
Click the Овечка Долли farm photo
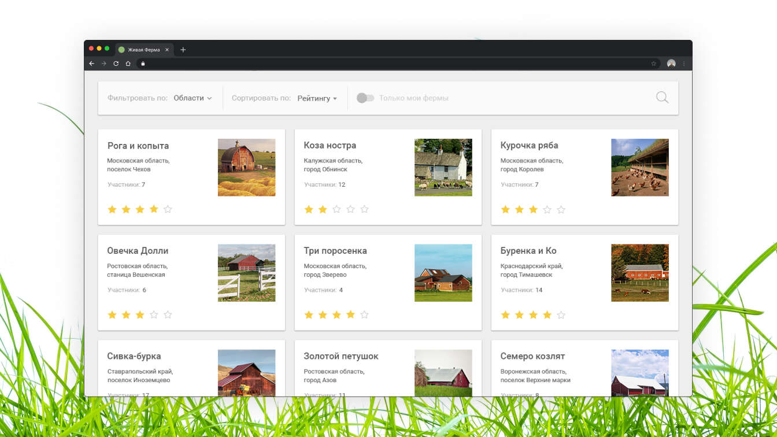(246, 272)
